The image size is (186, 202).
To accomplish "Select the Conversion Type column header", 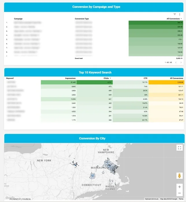I will (82, 19).
